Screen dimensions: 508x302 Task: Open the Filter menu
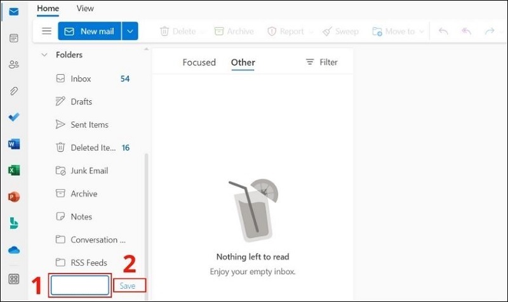[321, 62]
